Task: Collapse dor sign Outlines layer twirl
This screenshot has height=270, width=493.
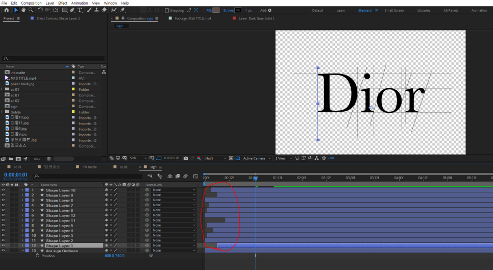Action: 22,251
